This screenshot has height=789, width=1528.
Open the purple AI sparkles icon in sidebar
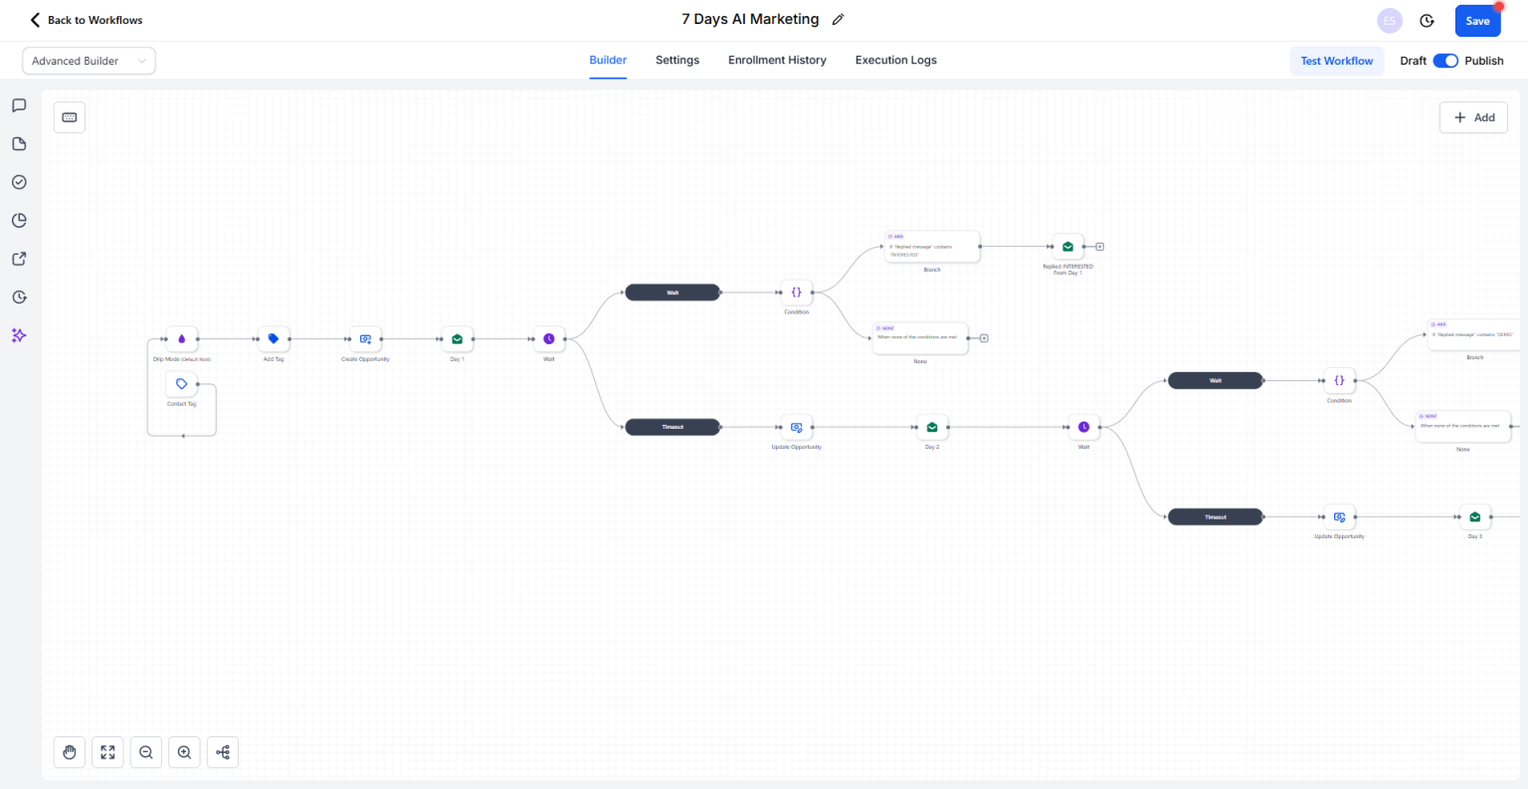coord(19,335)
